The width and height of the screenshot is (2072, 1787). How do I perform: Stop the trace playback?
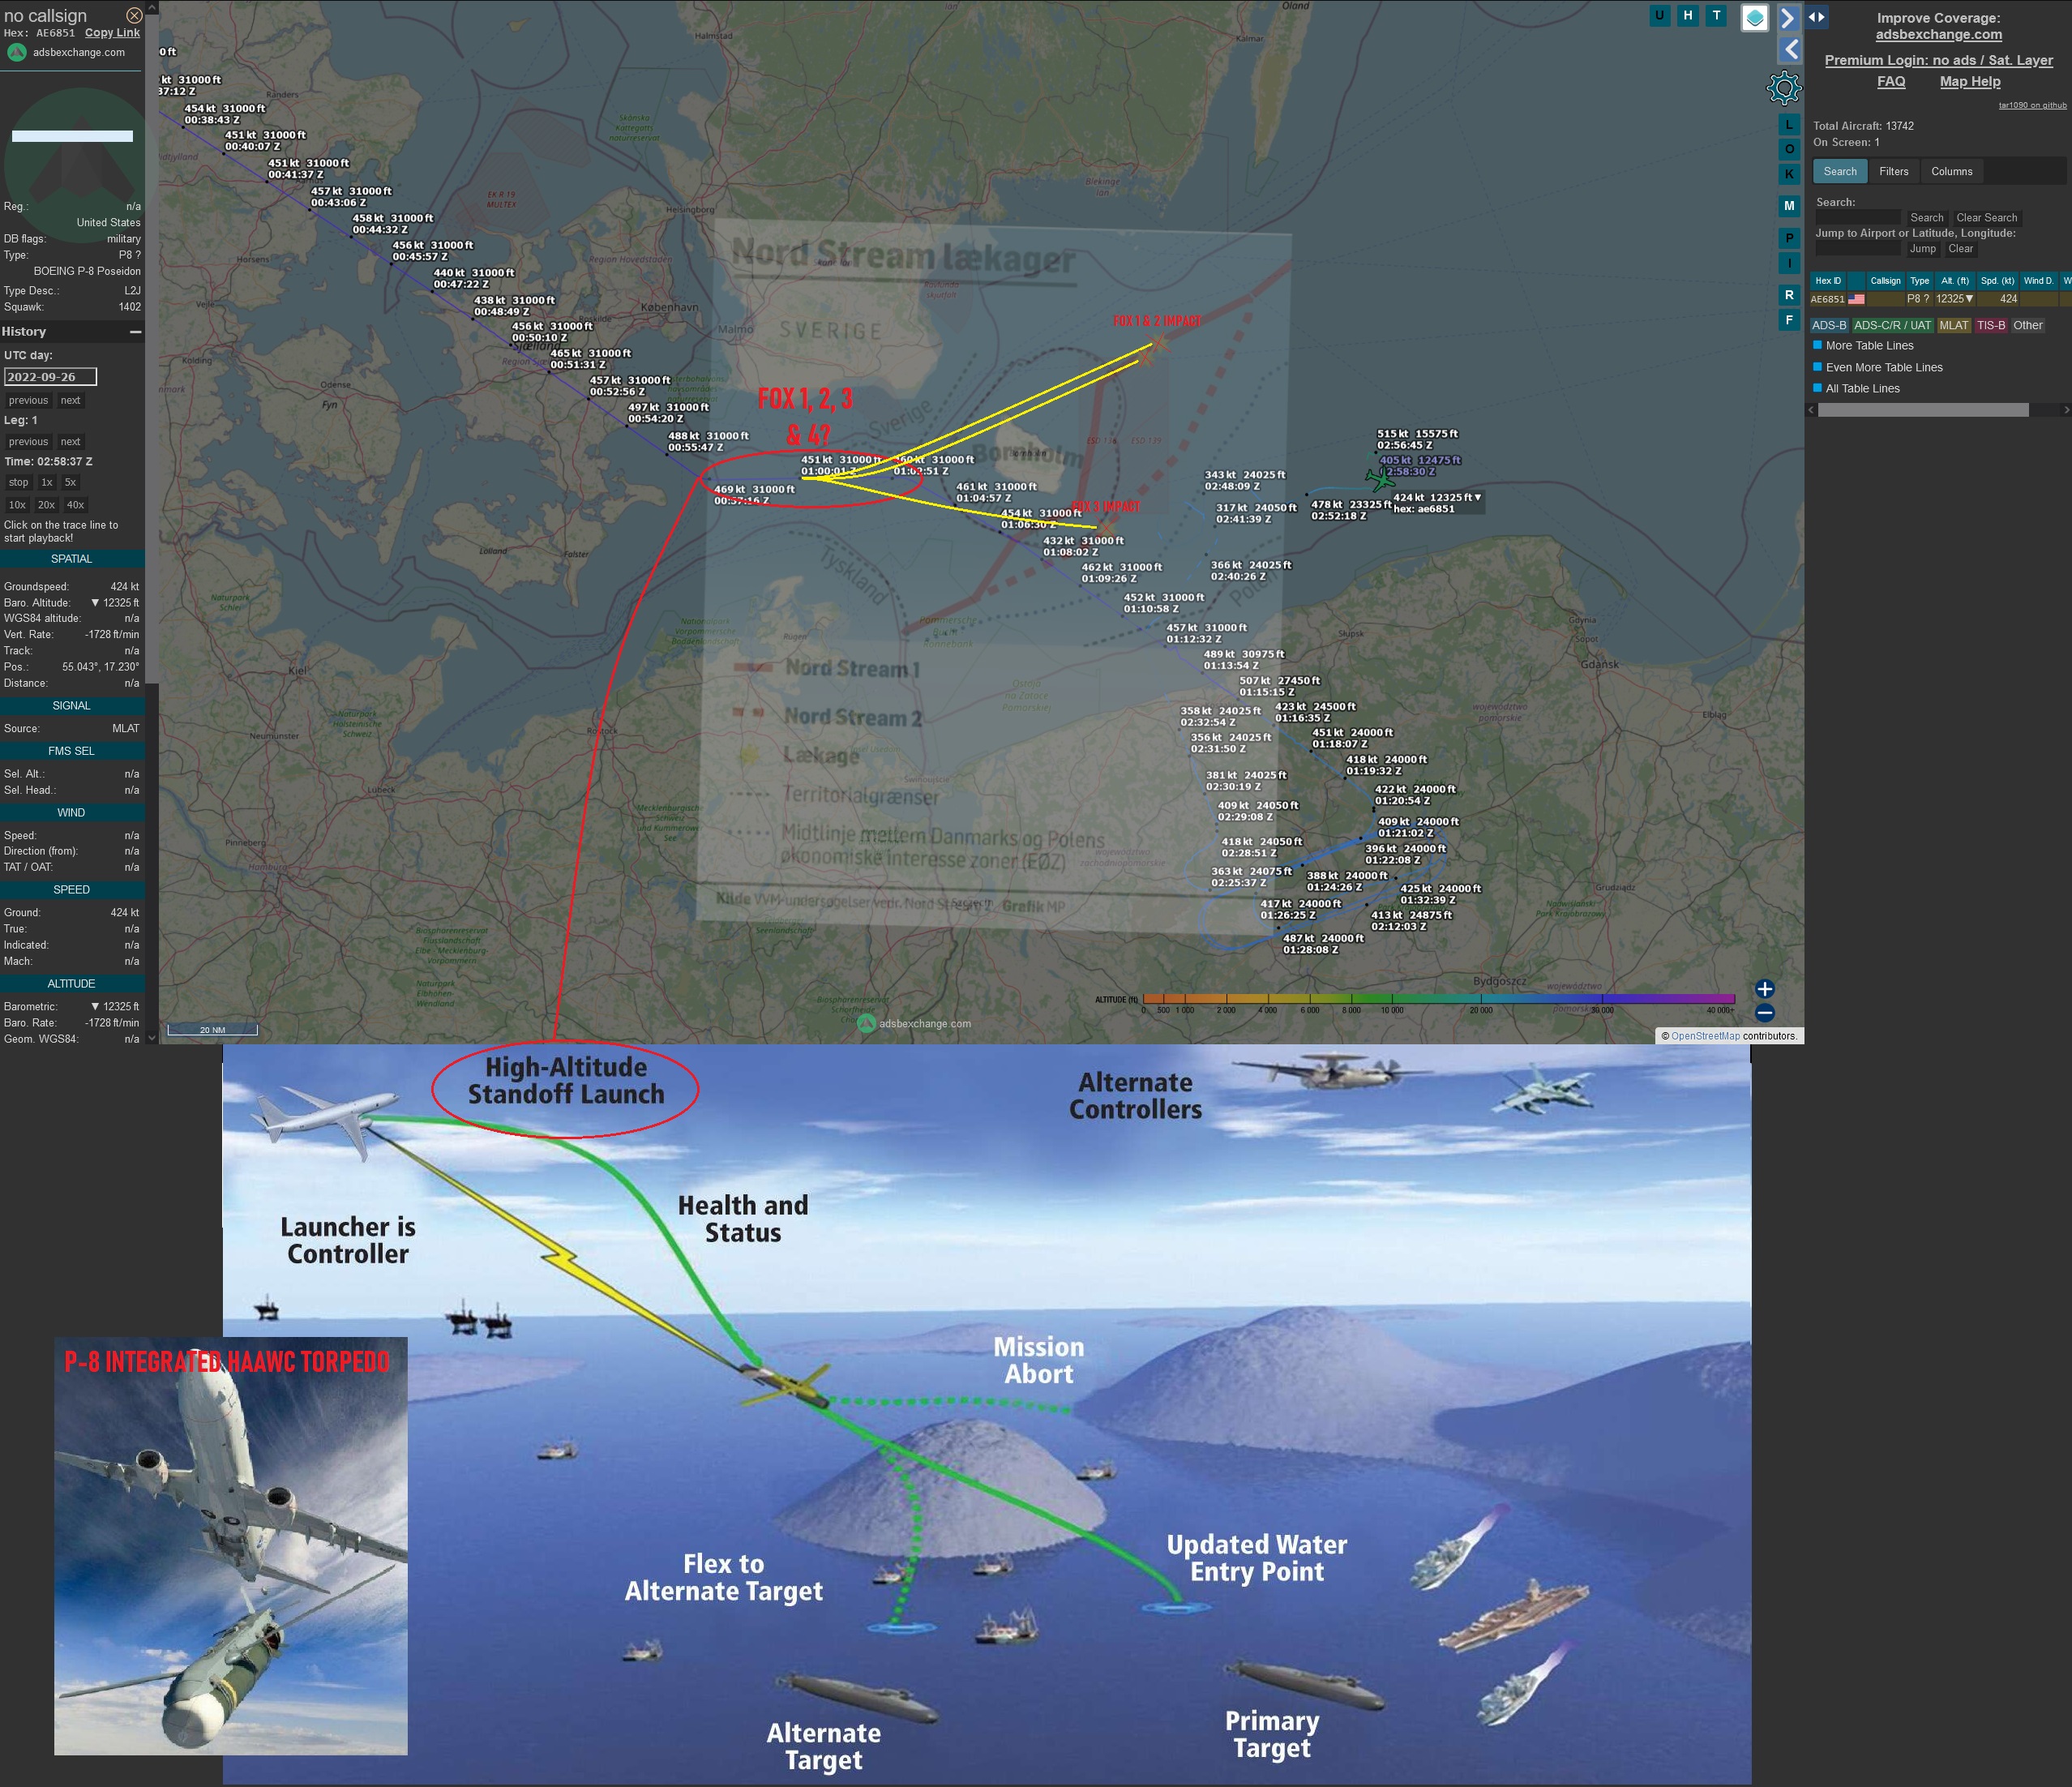[18, 482]
